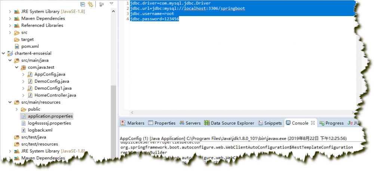The image size is (374, 171).
Task: Click the com.java.test package icon
Action: 23,67
